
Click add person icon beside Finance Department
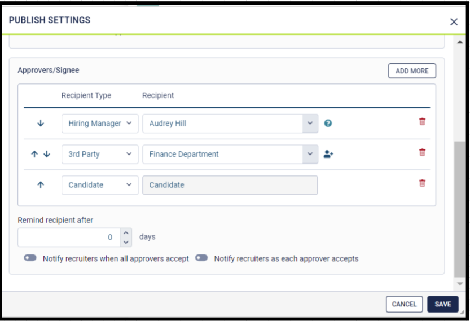328,154
